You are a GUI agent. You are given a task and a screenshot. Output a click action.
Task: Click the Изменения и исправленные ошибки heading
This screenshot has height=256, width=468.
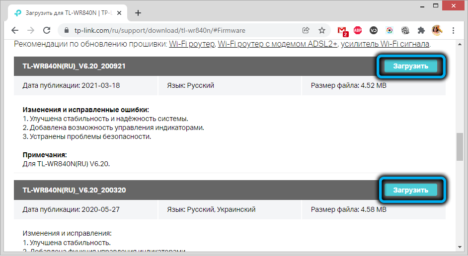(x=85, y=110)
